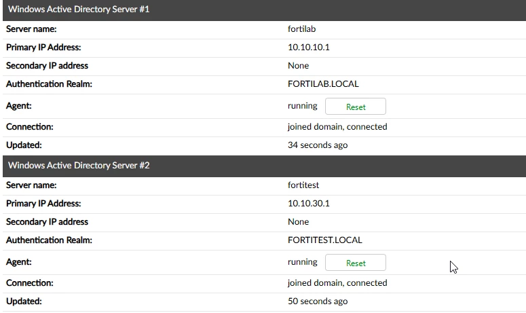Image resolution: width=526 pixels, height=313 pixels.
Task: Click the Authentication Realm label under Server #2
Action: click(x=49, y=240)
